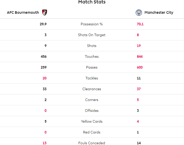Screen dimensions: 184x145
Task: Click the AFC Bournemouth club crest
Action: [x=44, y=12]
